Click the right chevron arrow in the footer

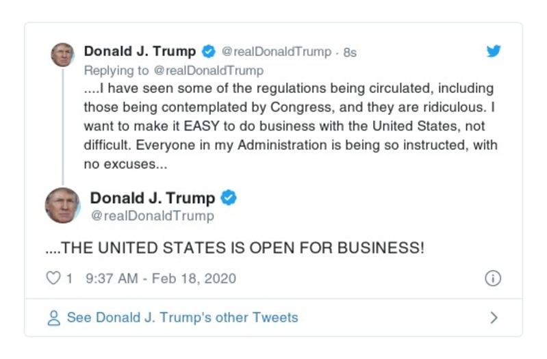494,318
